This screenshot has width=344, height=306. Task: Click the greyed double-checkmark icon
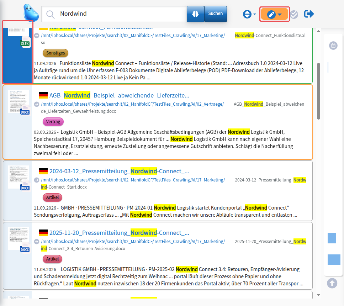[x=294, y=15]
